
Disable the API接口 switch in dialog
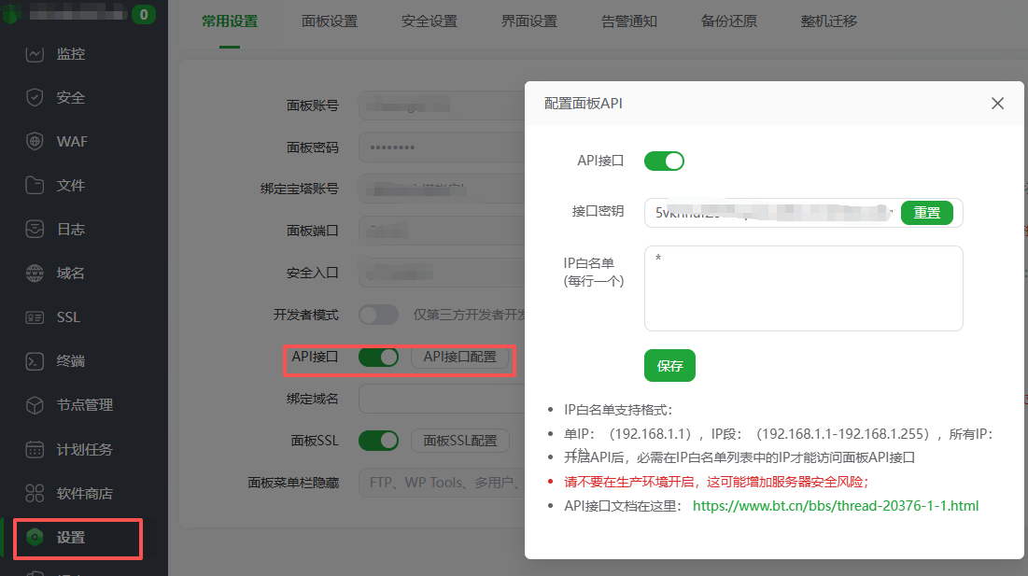click(664, 161)
